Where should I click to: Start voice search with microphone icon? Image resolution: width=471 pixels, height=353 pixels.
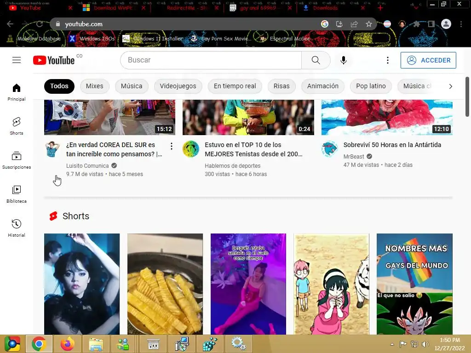(x=343, y=60)
